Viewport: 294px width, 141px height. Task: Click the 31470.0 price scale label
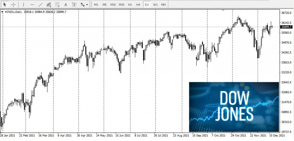tap(286, 102)
